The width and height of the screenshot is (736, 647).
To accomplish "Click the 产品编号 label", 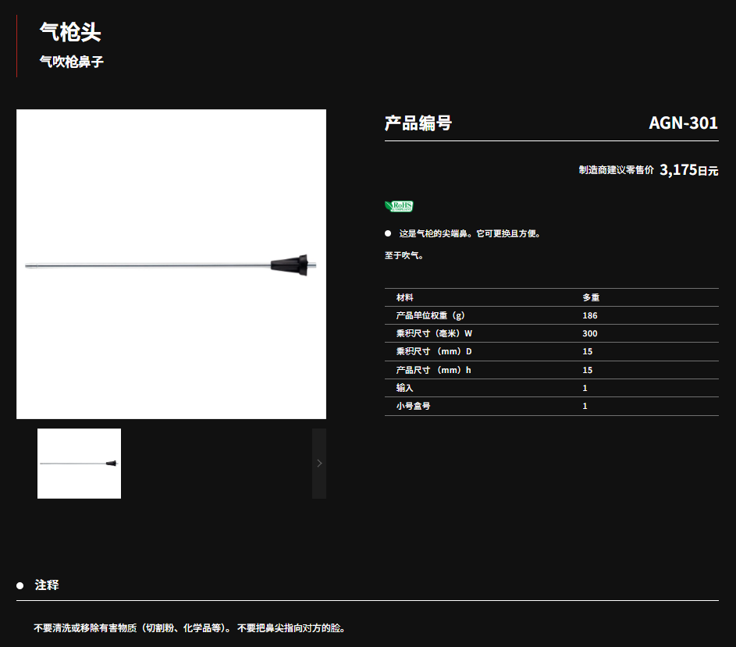I will 418,123.
